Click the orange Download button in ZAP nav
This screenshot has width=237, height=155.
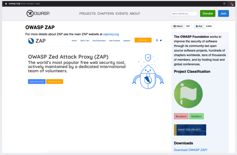pos(143,40)
